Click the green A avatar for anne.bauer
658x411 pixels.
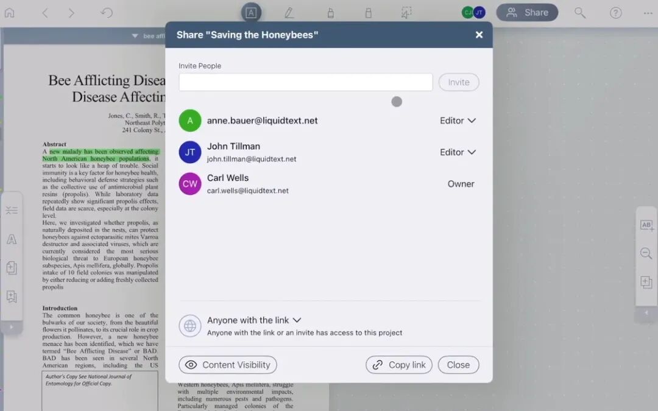(190, 121)
